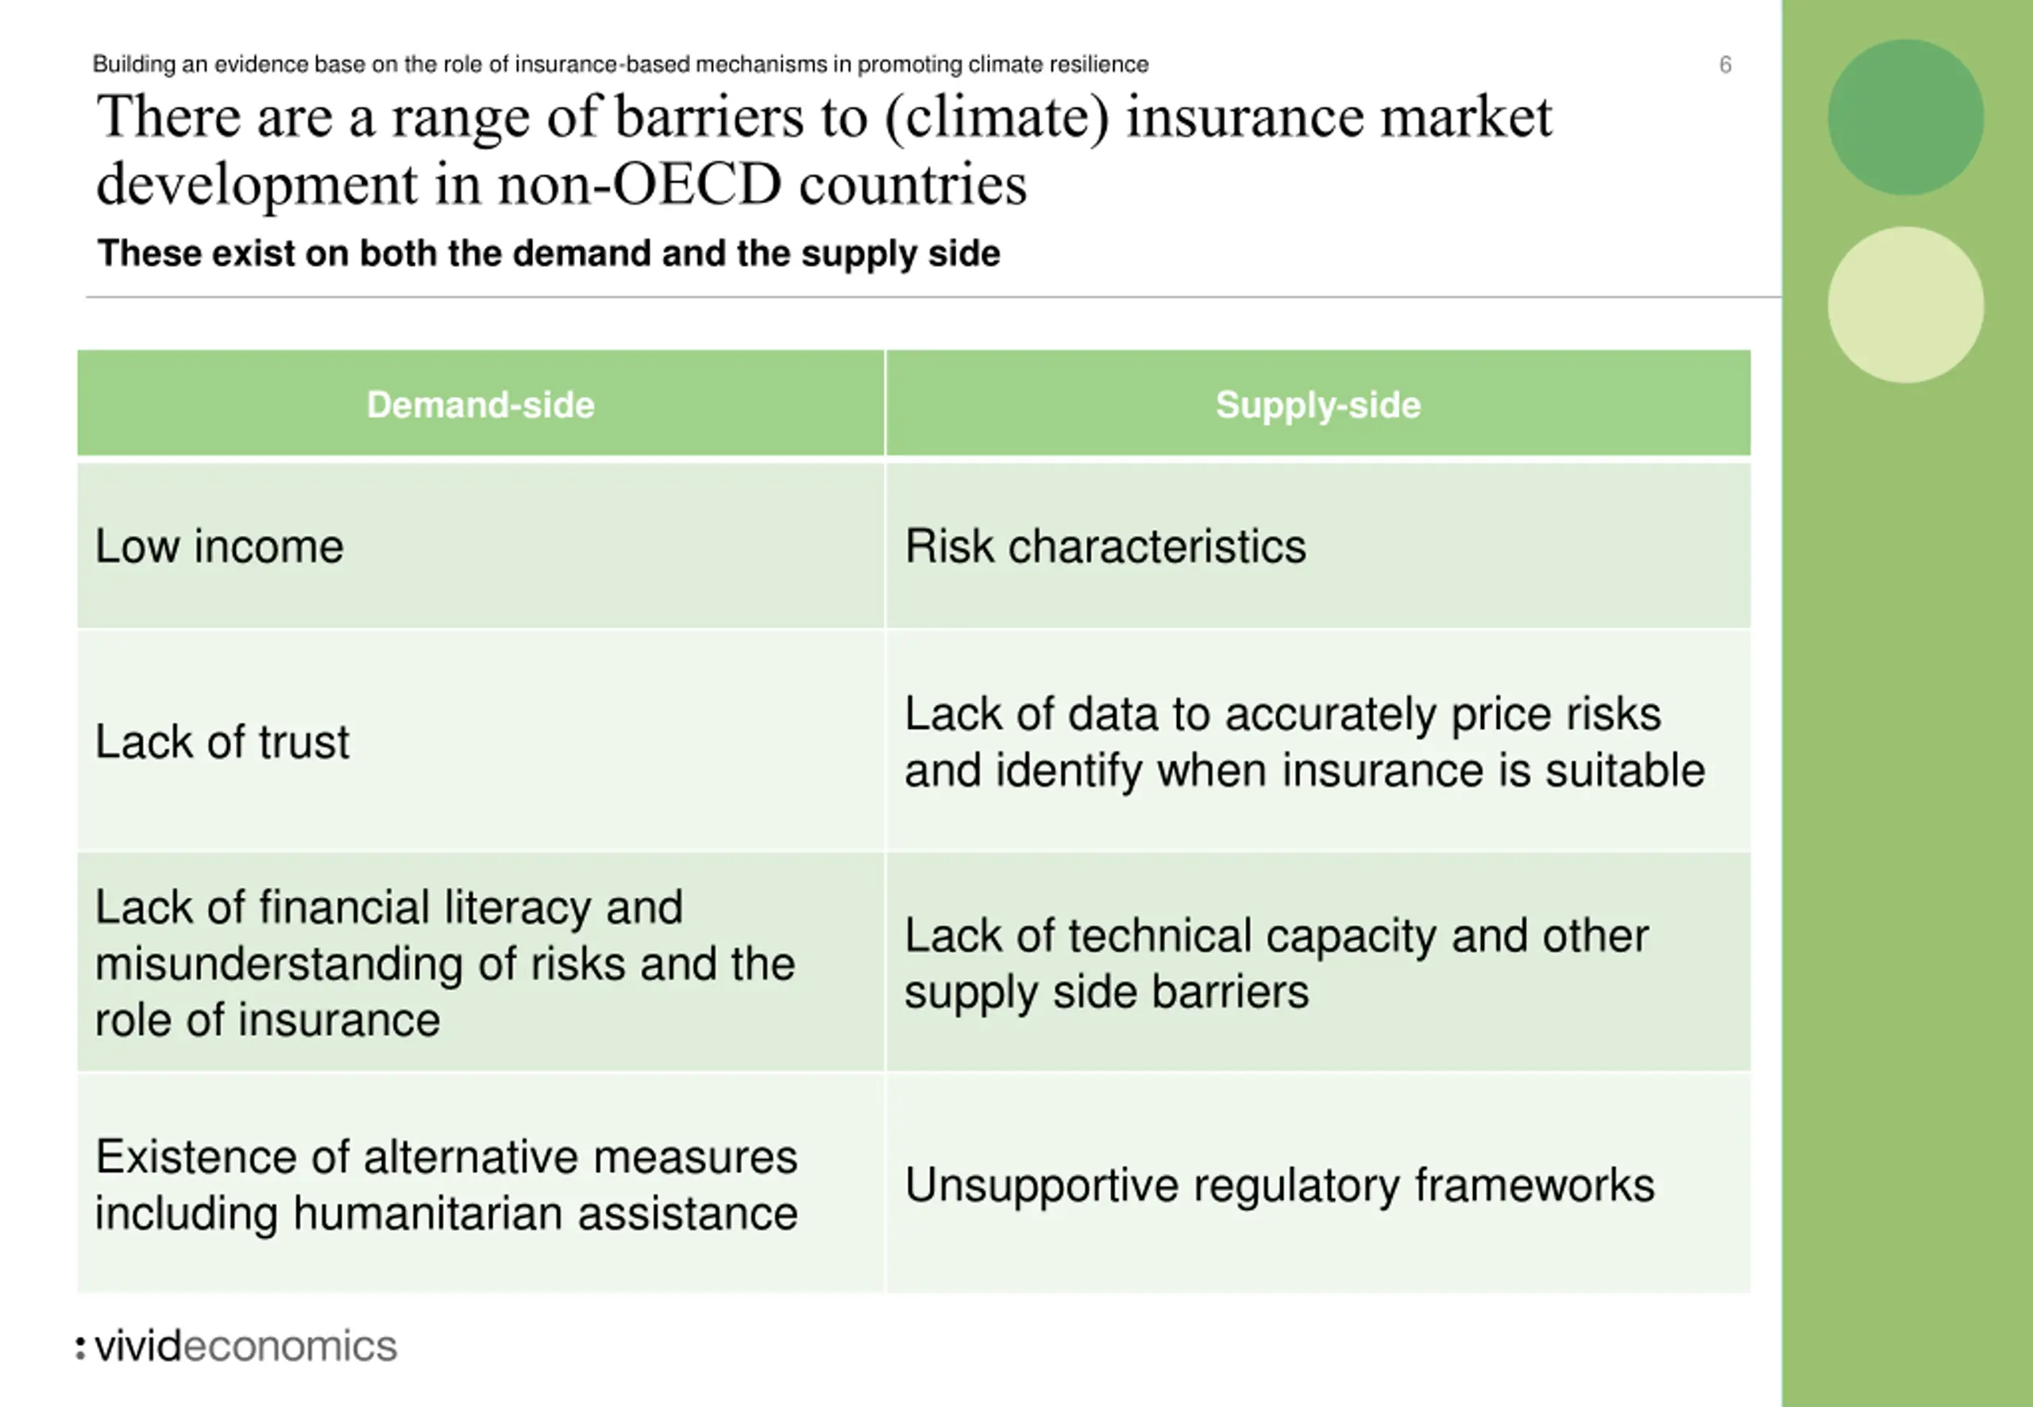Screen dimensions: 2033x1407
Task: Click the Existence of alternative measures cell
Action: tap(480, 1184)
